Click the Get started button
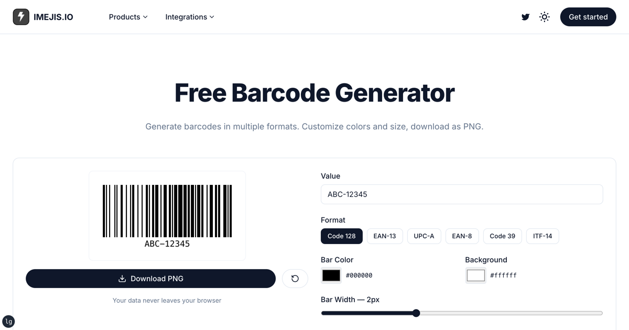Image resolution: width=629 pixels, height=330 pixels. pyautogui.click(x=588, y=17)
